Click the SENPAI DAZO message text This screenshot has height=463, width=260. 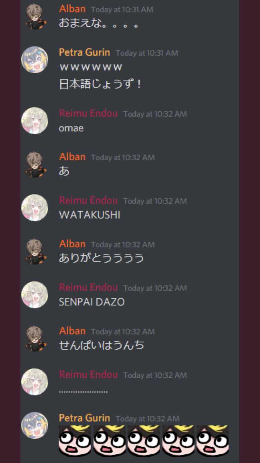[x=92, y=302]
